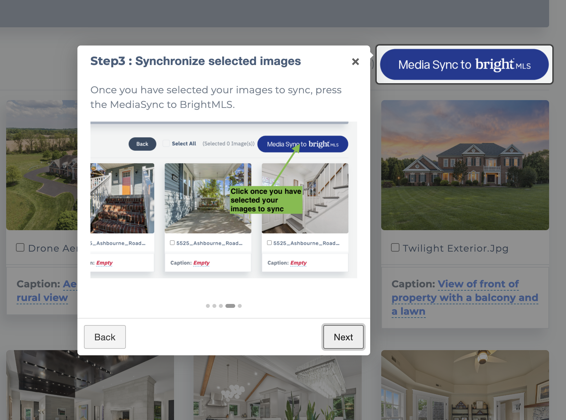Edit caption 'View of front of property with a balcony'
Image resolution: width=566 pixels, height=420 pixels.
click(x=465, y=298)
